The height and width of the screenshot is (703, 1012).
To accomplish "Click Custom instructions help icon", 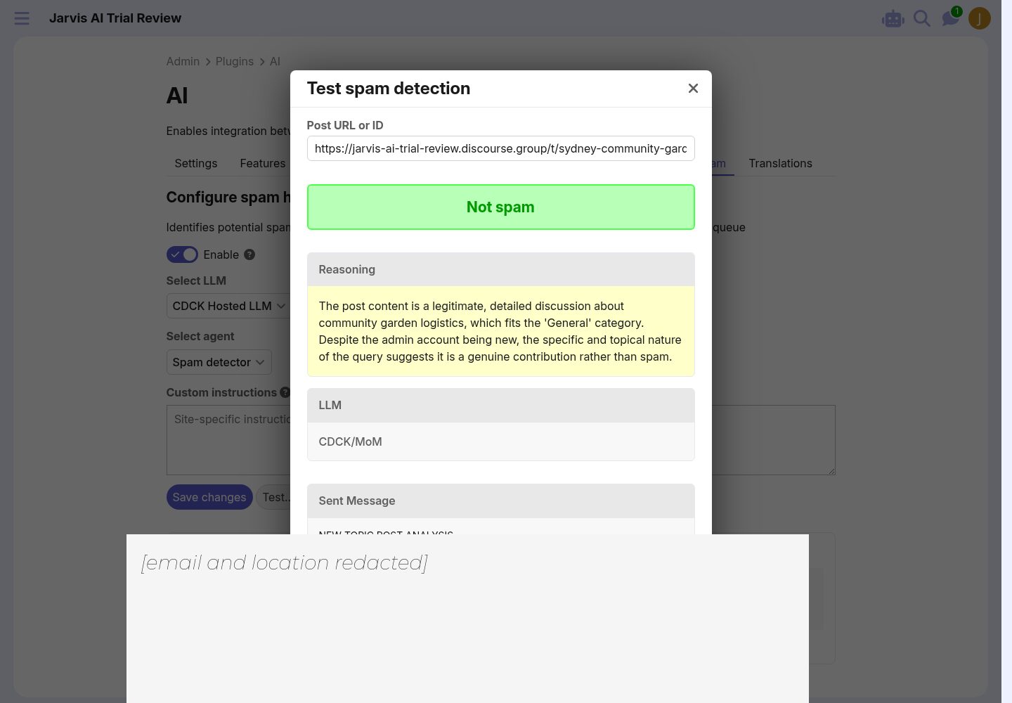I will (285, 392).
